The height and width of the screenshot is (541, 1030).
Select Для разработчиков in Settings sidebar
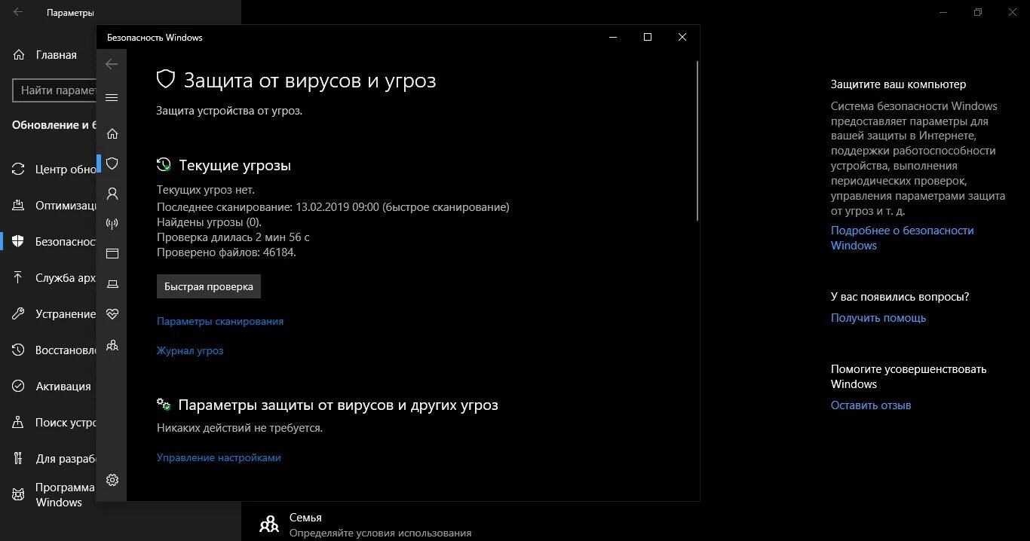[x=48, y=458]
